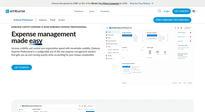Expand the Company dropdown menu
This screenshot has height=112, width=205.
(106, 11)
